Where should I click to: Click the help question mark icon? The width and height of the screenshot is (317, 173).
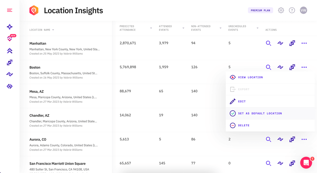[292, 10]
